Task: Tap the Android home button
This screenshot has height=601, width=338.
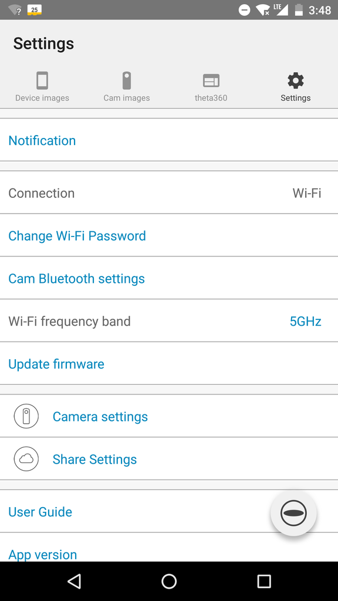Action: click(x=169, y=581)
